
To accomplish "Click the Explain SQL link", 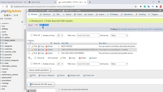I will [136, 29].
